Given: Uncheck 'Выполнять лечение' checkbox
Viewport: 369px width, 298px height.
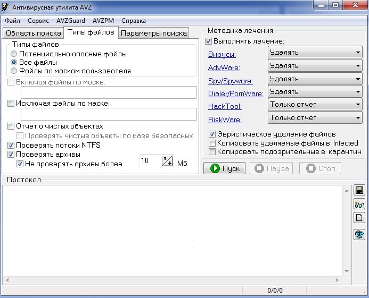Looking at the screenshot, I should tap(208, 41).
